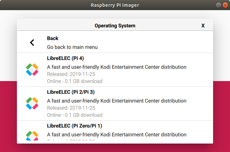This screenshot has width=230, height=152.
Task: Click the Pi 4 'Released: 2019-11-25' line
Action: click(71, 74)
